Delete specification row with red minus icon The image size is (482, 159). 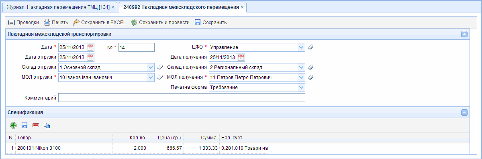[x=36, y=125]
